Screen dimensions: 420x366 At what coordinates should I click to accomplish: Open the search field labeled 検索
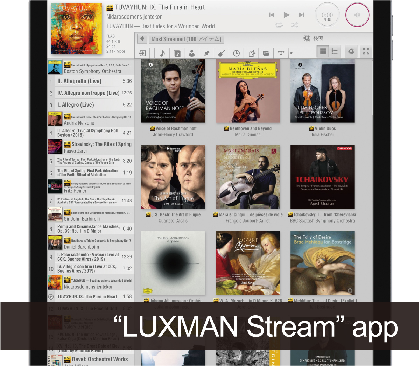(x=314, y=38)
